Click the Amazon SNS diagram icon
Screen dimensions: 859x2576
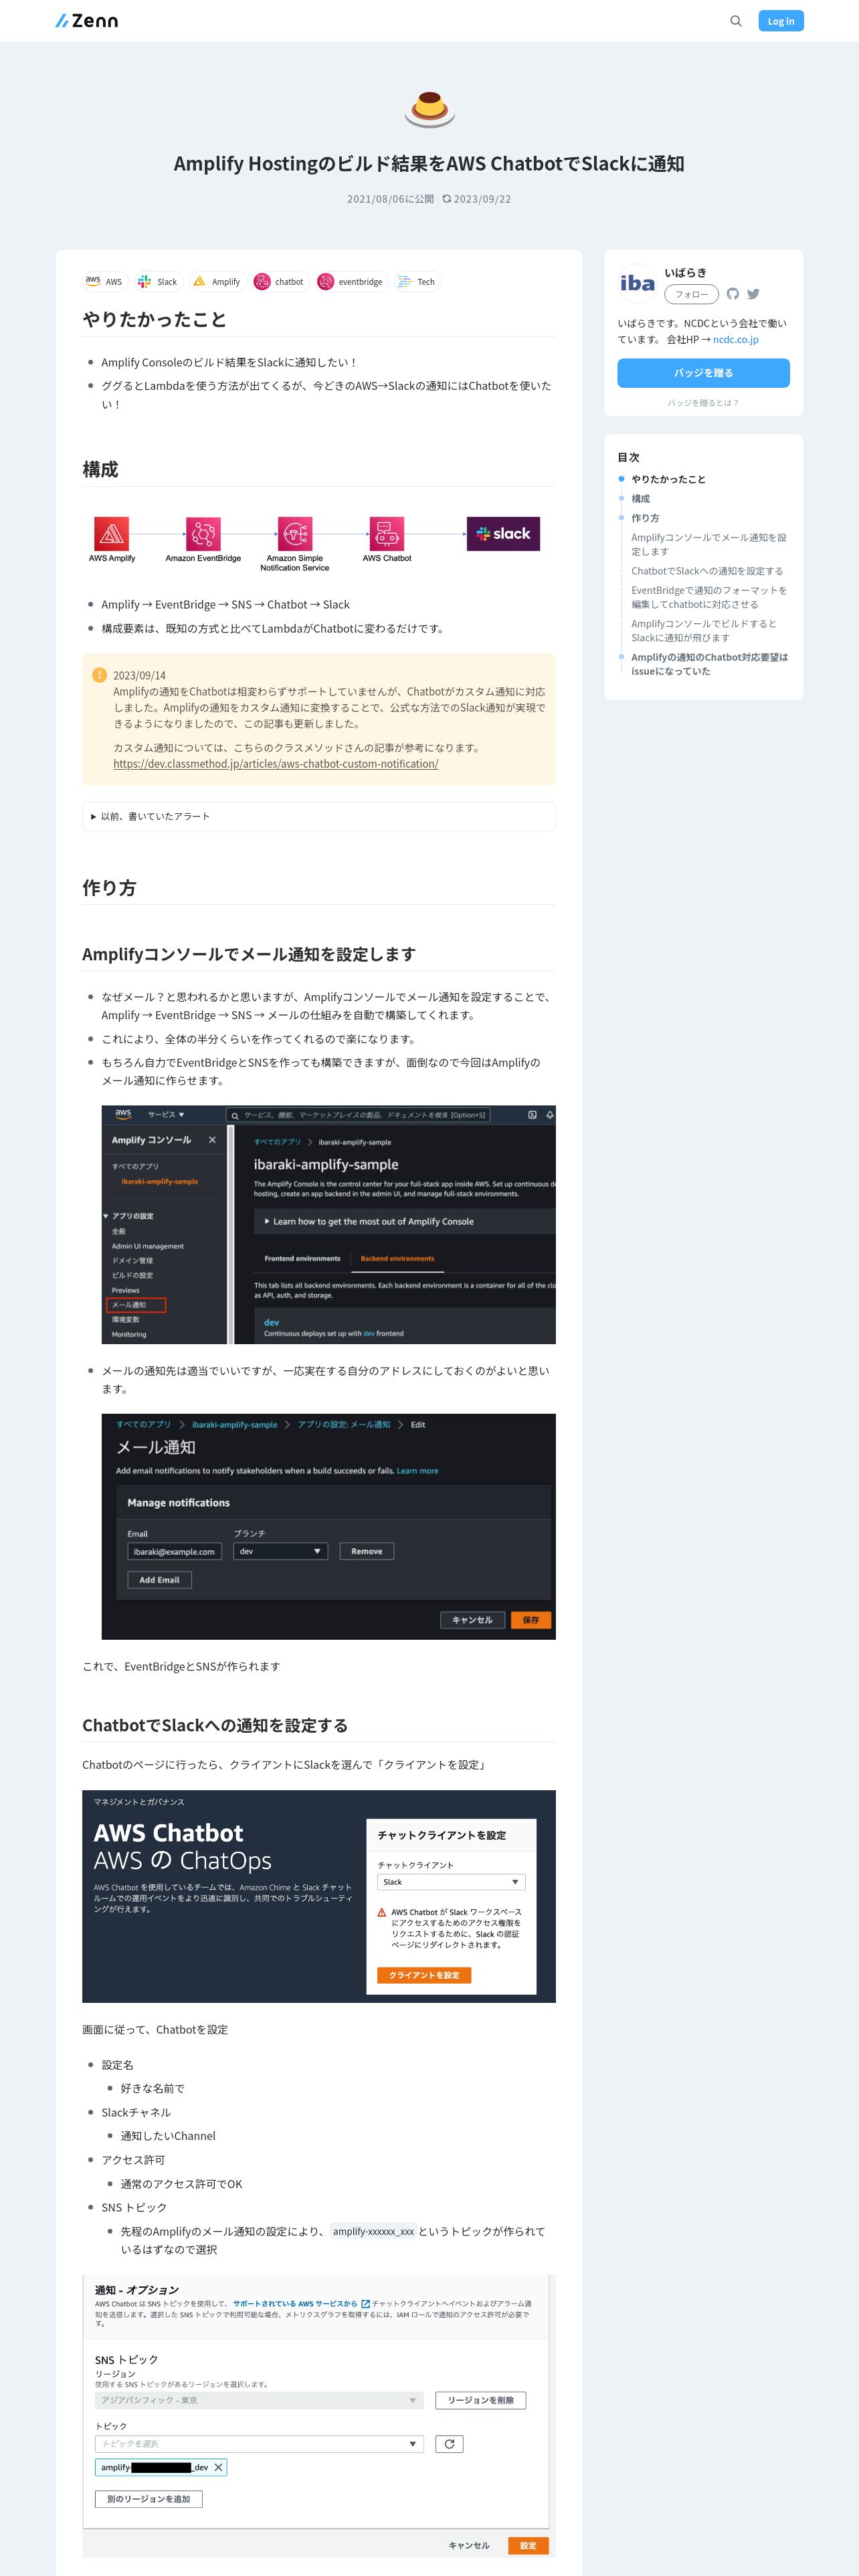295,534
